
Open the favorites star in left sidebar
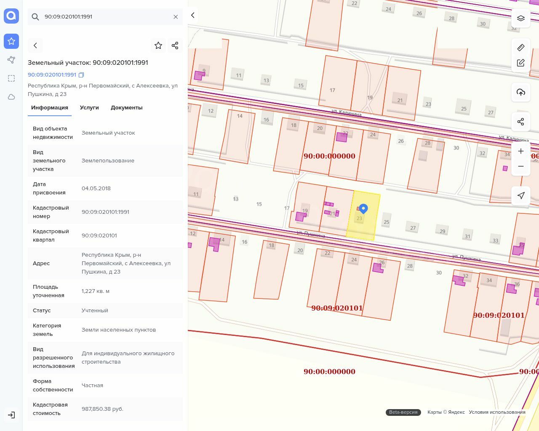11,41
